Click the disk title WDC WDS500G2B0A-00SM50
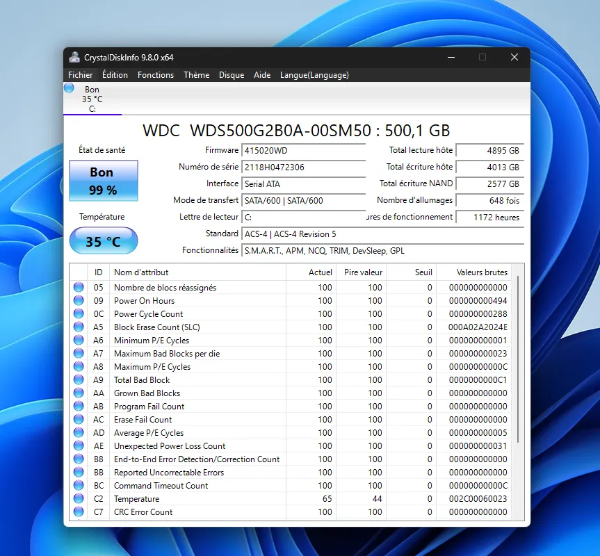 296,131
